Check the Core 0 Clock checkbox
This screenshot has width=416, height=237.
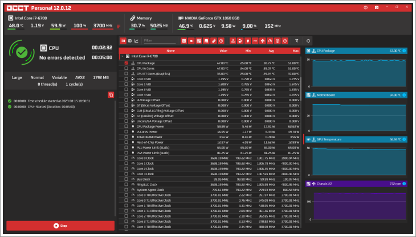126,158
